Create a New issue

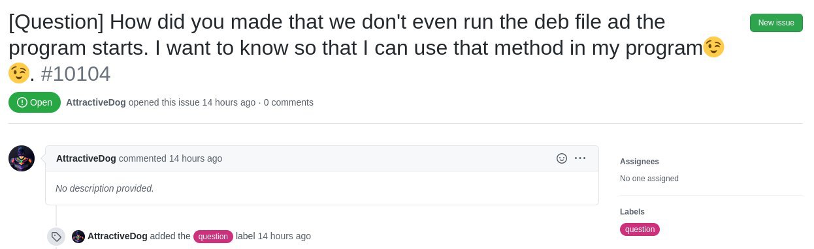click(776, 23)
